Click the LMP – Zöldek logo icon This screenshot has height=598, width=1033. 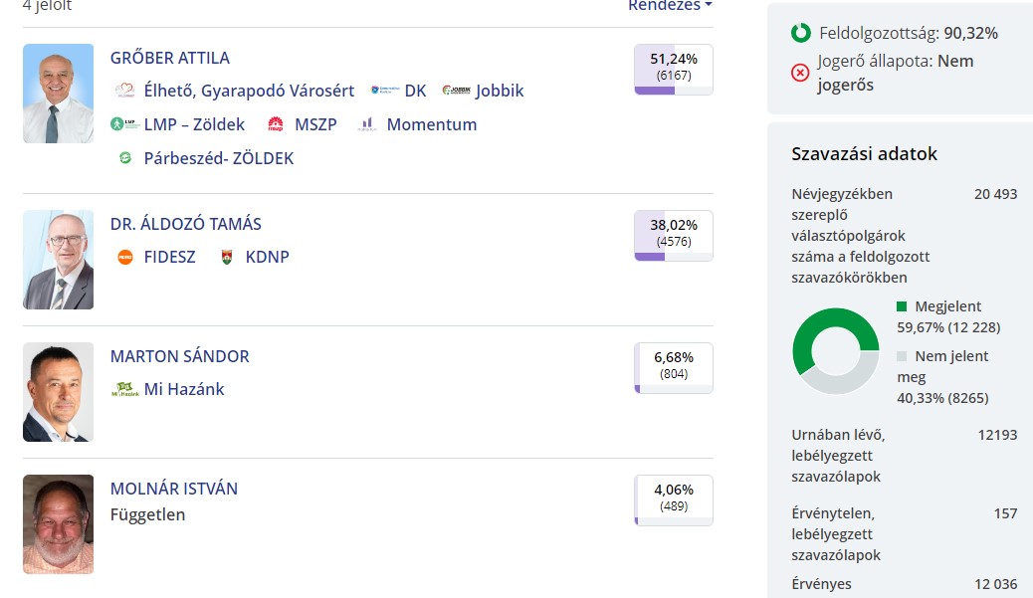pos(124,125)
